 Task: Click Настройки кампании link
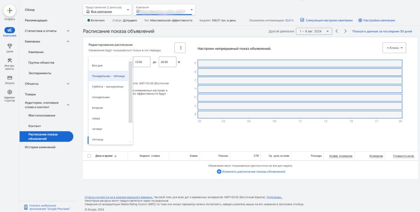[x=379, y=20]
